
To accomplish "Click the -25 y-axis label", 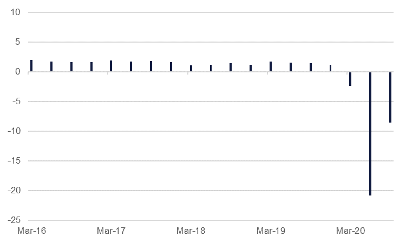I will [x=14, y=220].
